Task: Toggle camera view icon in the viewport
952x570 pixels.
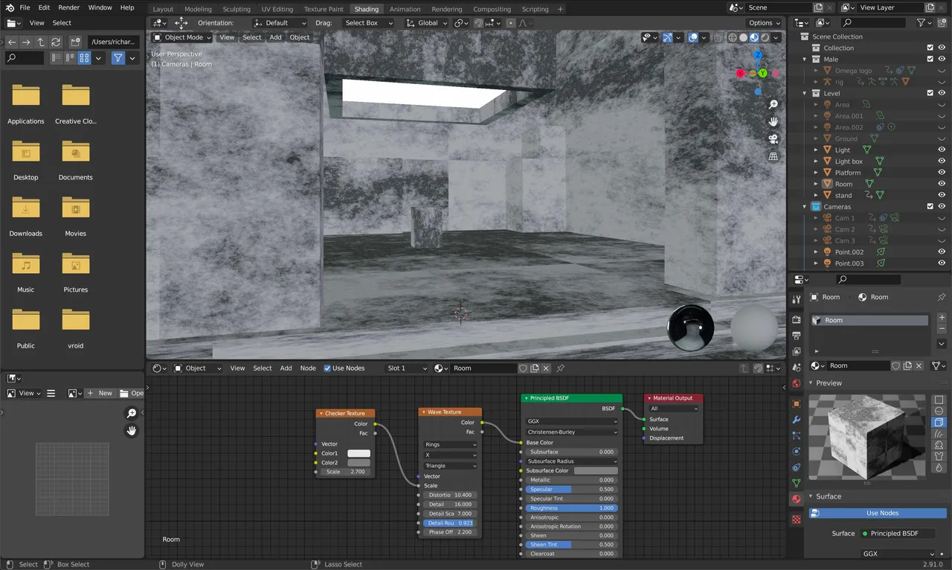Action: (773, 139)
